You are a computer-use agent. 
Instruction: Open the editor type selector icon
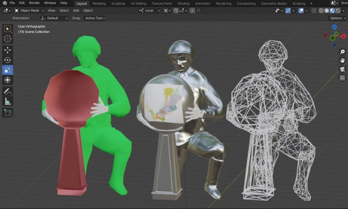click(x=7, y=10)
